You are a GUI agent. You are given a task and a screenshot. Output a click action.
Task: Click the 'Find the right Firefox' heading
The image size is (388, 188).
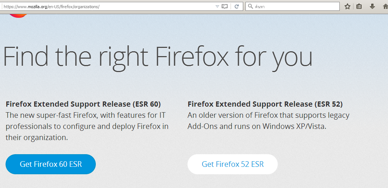[158, 56]
